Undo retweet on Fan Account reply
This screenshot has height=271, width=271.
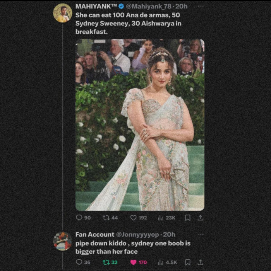click(106, 262)
